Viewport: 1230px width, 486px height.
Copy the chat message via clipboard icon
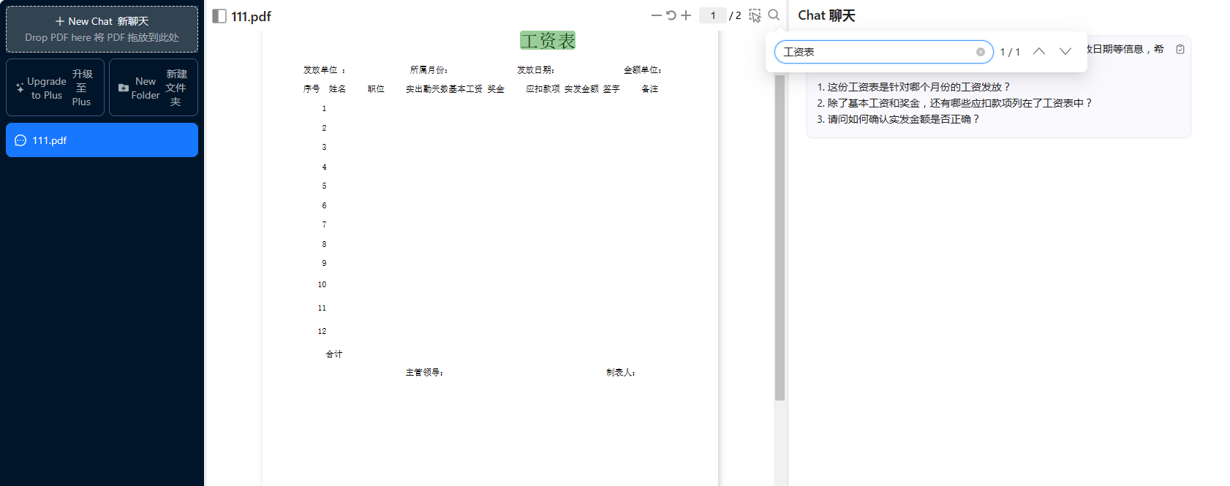[x=1180, y=49]
